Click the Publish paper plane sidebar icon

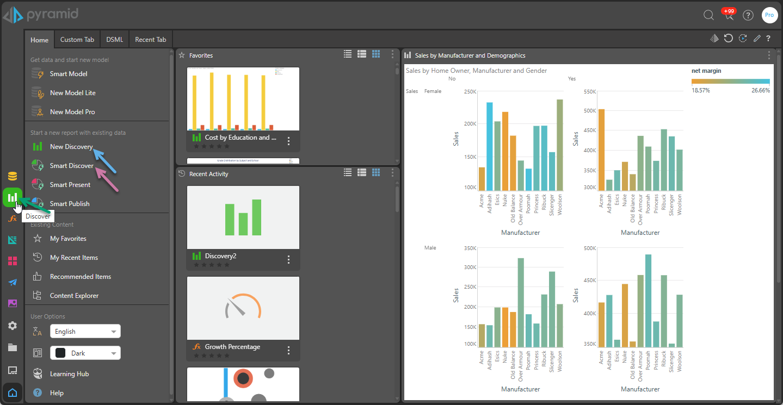(12, 282)
